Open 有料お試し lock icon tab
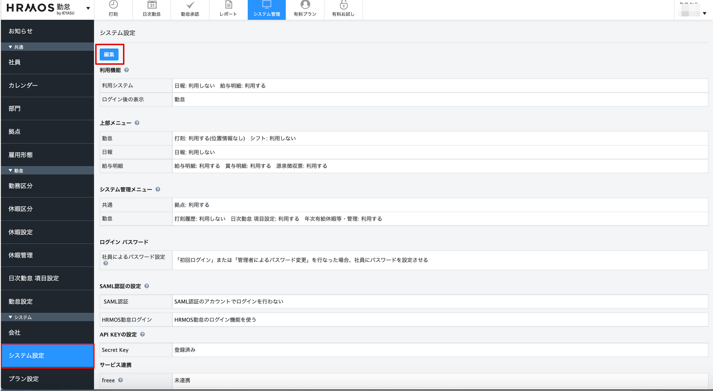The width and height of the screenshot is (713, 391). [343, 9]
